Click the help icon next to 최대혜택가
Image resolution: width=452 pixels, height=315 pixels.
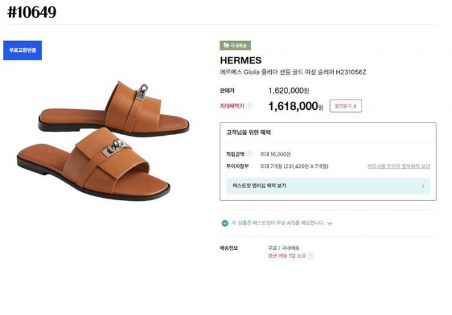(249, 106)
